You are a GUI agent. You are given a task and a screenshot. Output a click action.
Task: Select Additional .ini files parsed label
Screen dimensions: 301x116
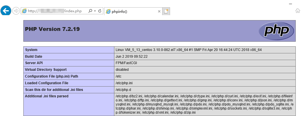tap(47, 96)
